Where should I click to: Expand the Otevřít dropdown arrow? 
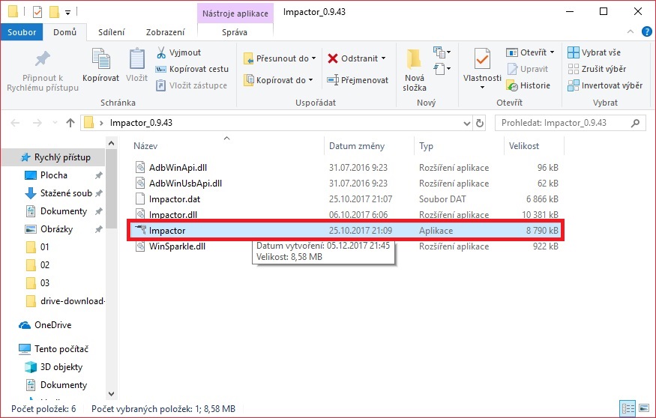pyautogui.click(x=553, y=52)
